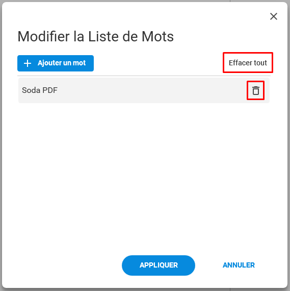
Task: Delete the Soda PDF word with trash icon
Action: coord(256,90)
